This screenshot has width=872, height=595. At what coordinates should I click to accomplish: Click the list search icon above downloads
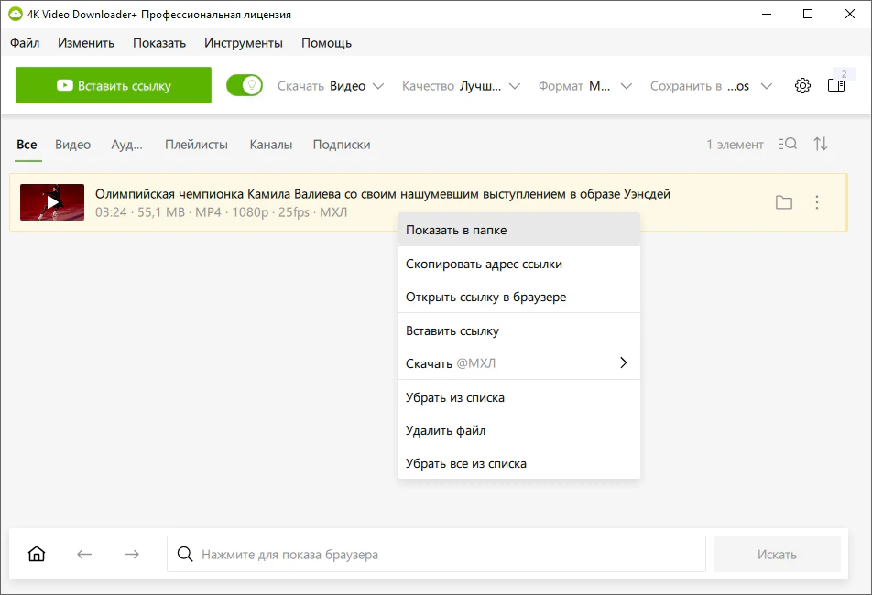click(788, 144)
